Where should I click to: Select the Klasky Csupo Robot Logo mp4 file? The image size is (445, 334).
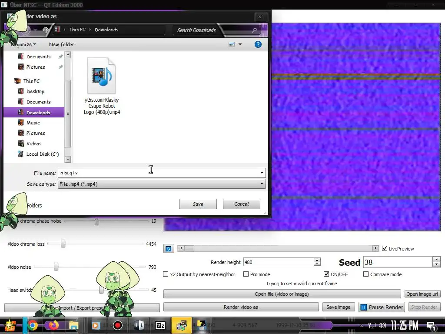pos(102,86)
